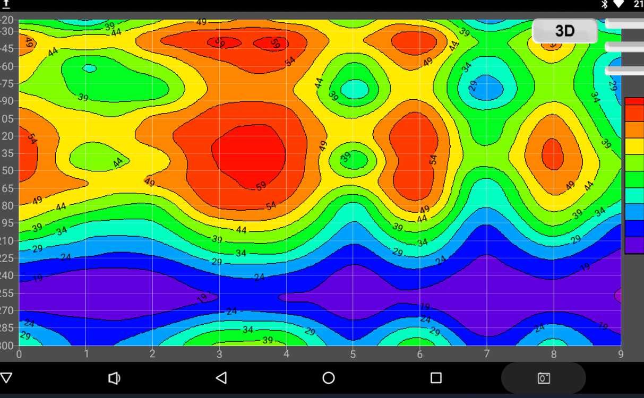Click x-axis label 3
Viewport: 644px width, 398px height.
(x=219, y=354)
